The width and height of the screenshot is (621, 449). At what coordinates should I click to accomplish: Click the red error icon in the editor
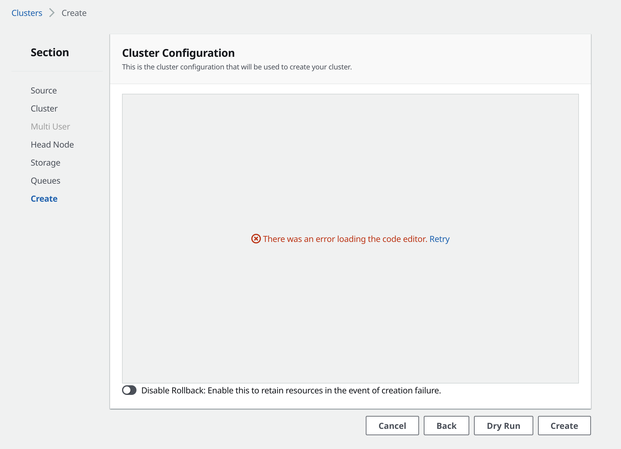tap(256, 239)
